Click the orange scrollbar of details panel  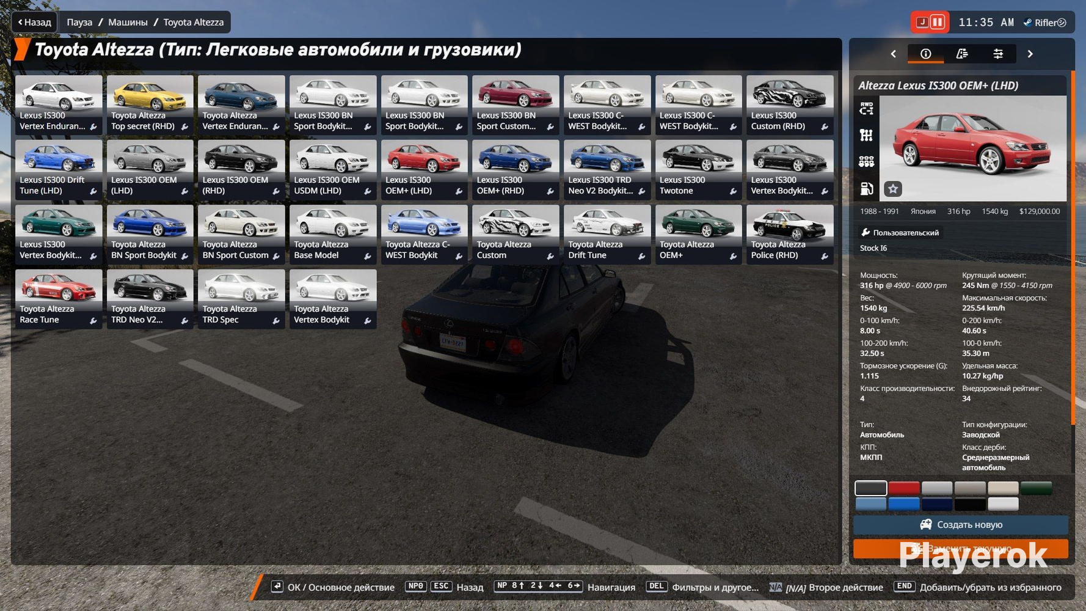pos(1073,247)
